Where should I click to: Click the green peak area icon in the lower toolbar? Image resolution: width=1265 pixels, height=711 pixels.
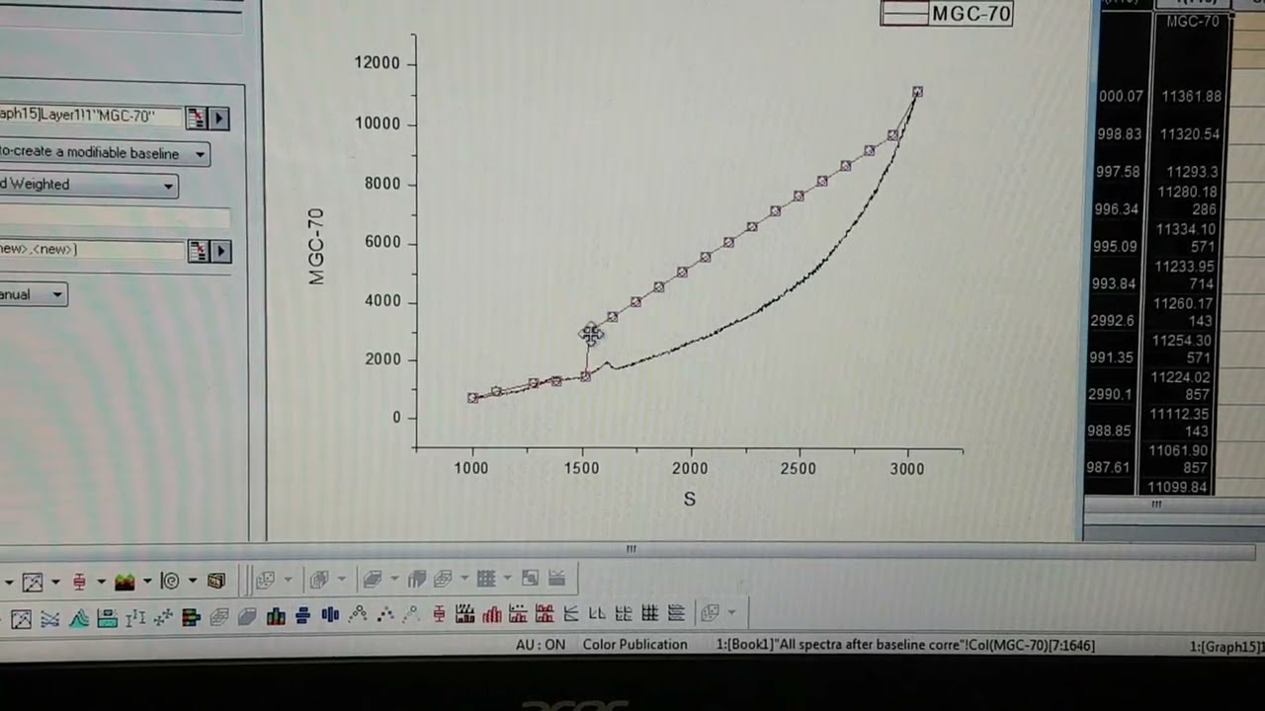click(79, 619)
